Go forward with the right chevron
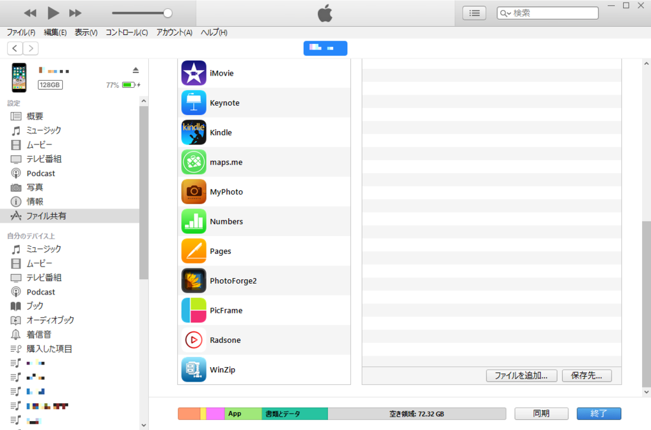651x430 pixels. pyautogui.click(x=31, y=48)
